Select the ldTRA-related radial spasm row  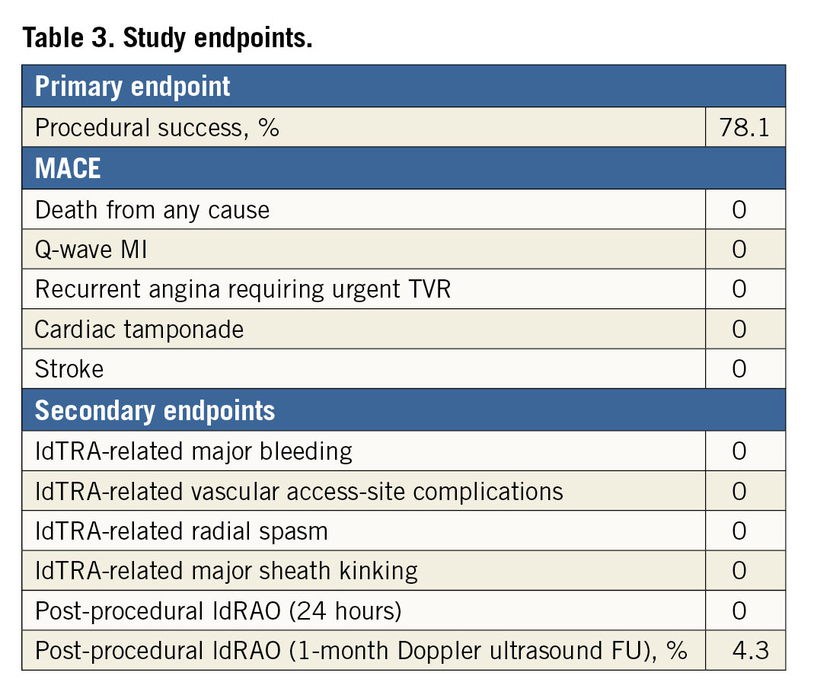pyautogui.click(x=181, y=531)
